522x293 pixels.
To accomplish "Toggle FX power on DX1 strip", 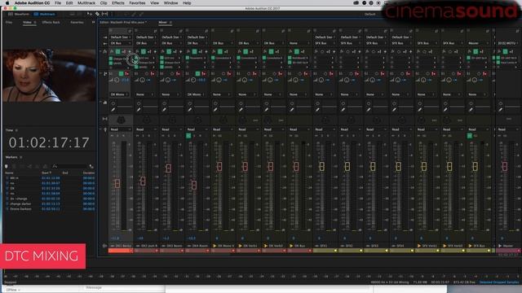I will pyautogui.click(x=117, y=51).
